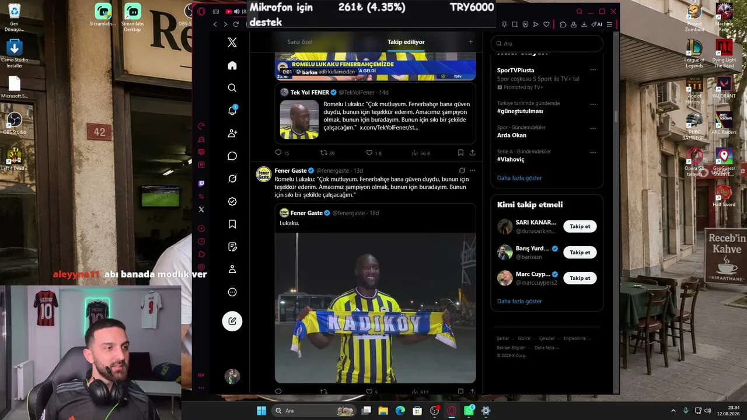Open the volume icon in system tray
The height and width of the screenshot is (420, 747).
point(707,411)
